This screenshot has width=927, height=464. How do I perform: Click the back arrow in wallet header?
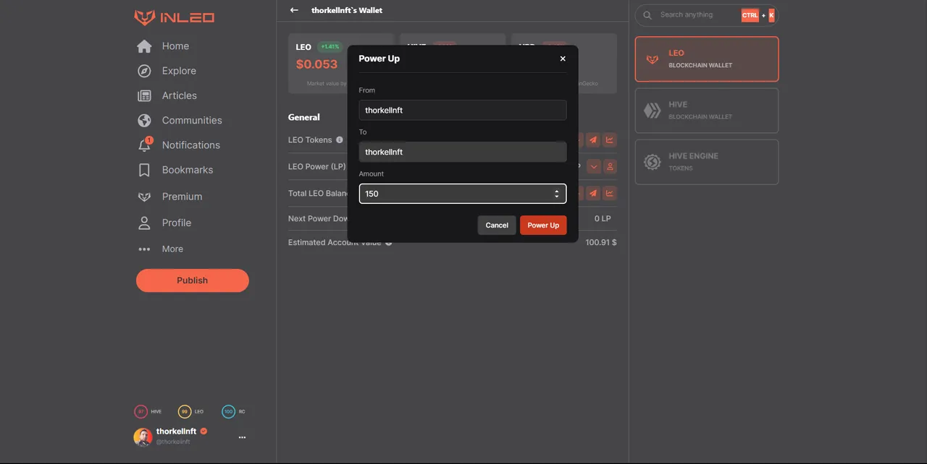click(x=294, y=10)
